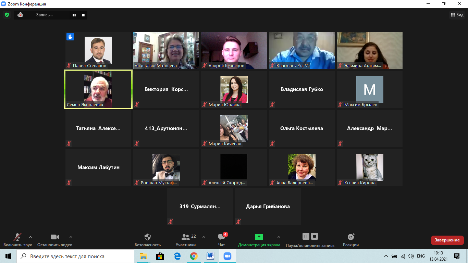Click the cloud recording icon

tap(21, 15)
